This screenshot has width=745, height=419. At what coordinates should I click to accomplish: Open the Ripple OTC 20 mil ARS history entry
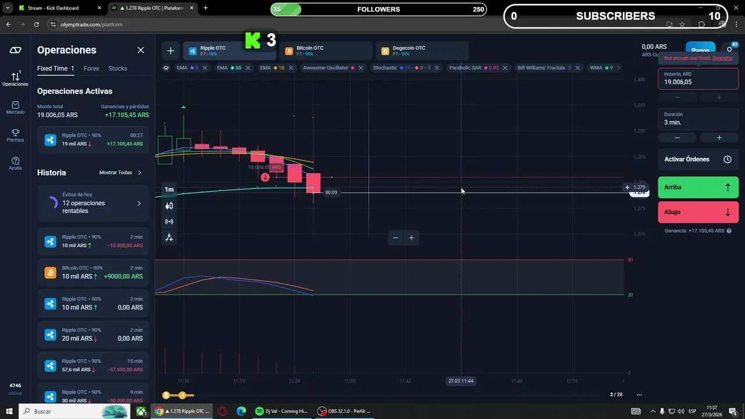click(x=93, y=335)
